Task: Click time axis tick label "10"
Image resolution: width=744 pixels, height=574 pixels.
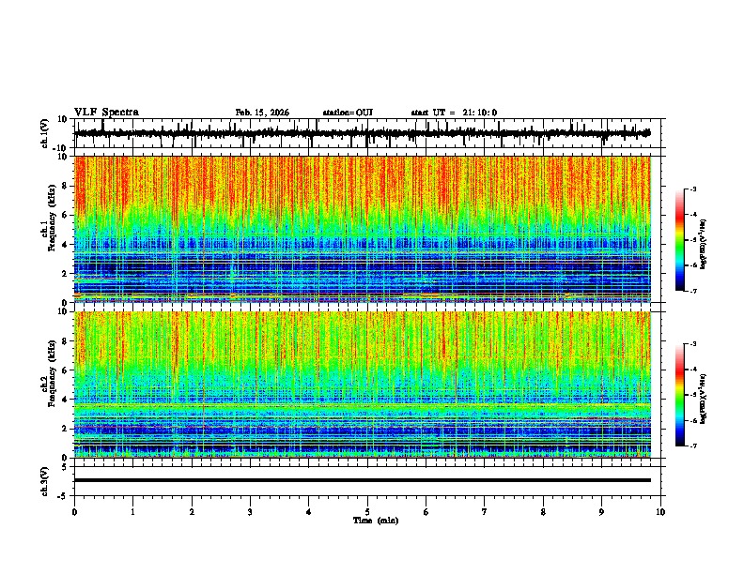Action: [x=660, y=512]
